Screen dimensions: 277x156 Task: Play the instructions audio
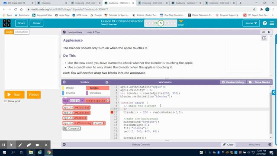tap(269, 32)
